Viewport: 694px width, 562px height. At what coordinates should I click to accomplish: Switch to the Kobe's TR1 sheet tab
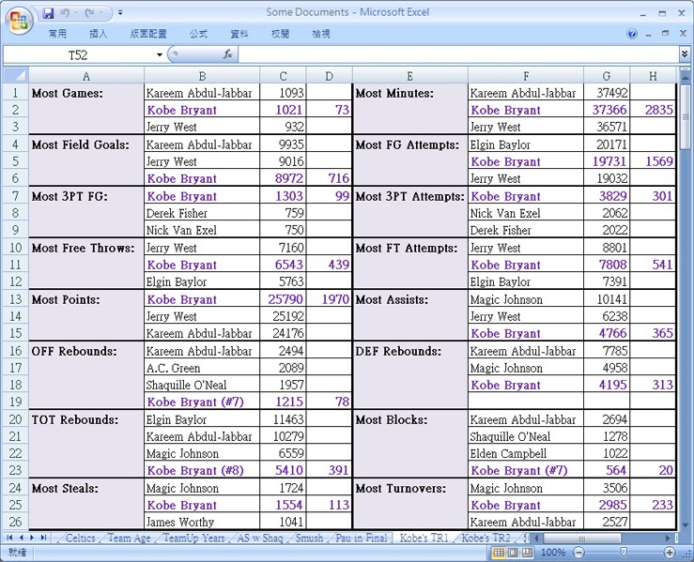point(424,539)
